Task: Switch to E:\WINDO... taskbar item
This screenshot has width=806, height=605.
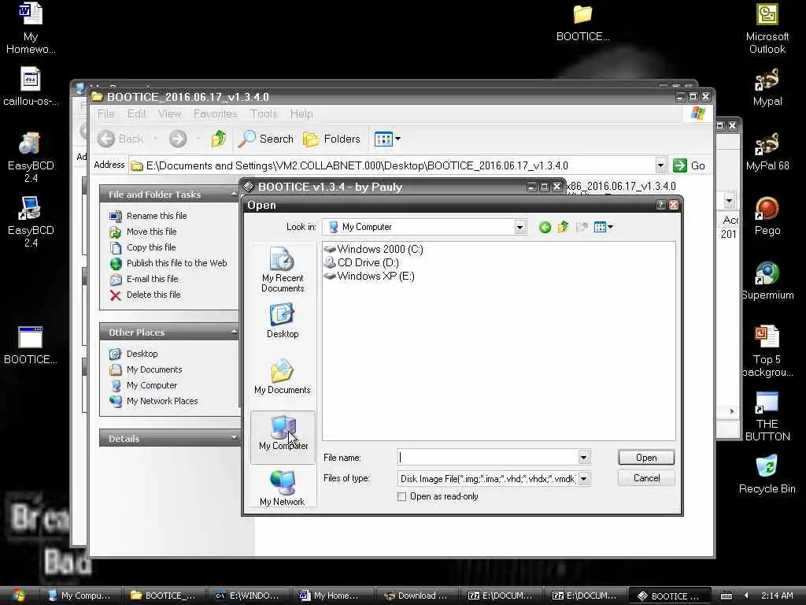Action: click(x=248, y=596)
